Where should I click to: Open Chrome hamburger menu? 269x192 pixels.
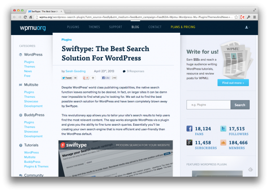(x=255, y=17)
